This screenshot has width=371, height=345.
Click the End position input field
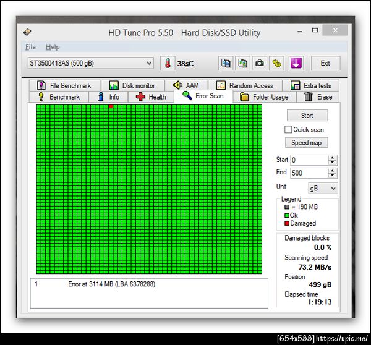[309, 173]
